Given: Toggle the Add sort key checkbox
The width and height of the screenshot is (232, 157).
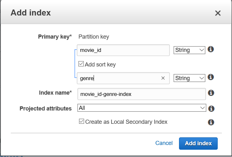Looking at the screenshot, I should click(81, 64).
